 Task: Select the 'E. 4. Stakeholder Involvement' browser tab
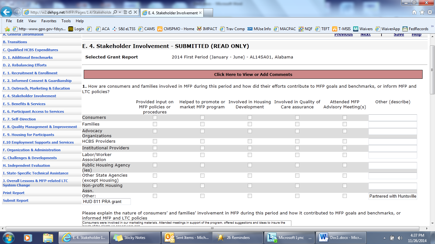pos(172,13)
